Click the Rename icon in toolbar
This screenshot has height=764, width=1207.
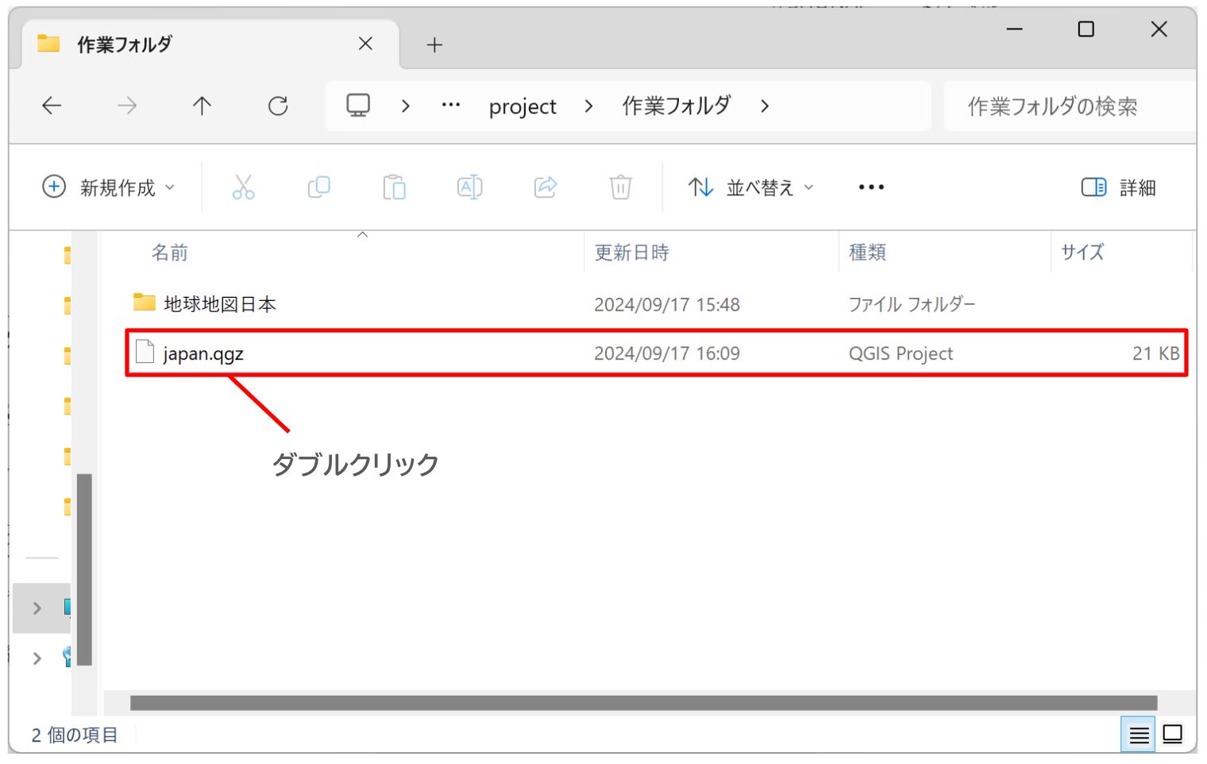click(x=469, y=187)
